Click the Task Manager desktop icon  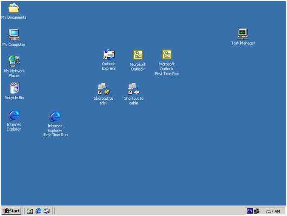tap(243, 34)
